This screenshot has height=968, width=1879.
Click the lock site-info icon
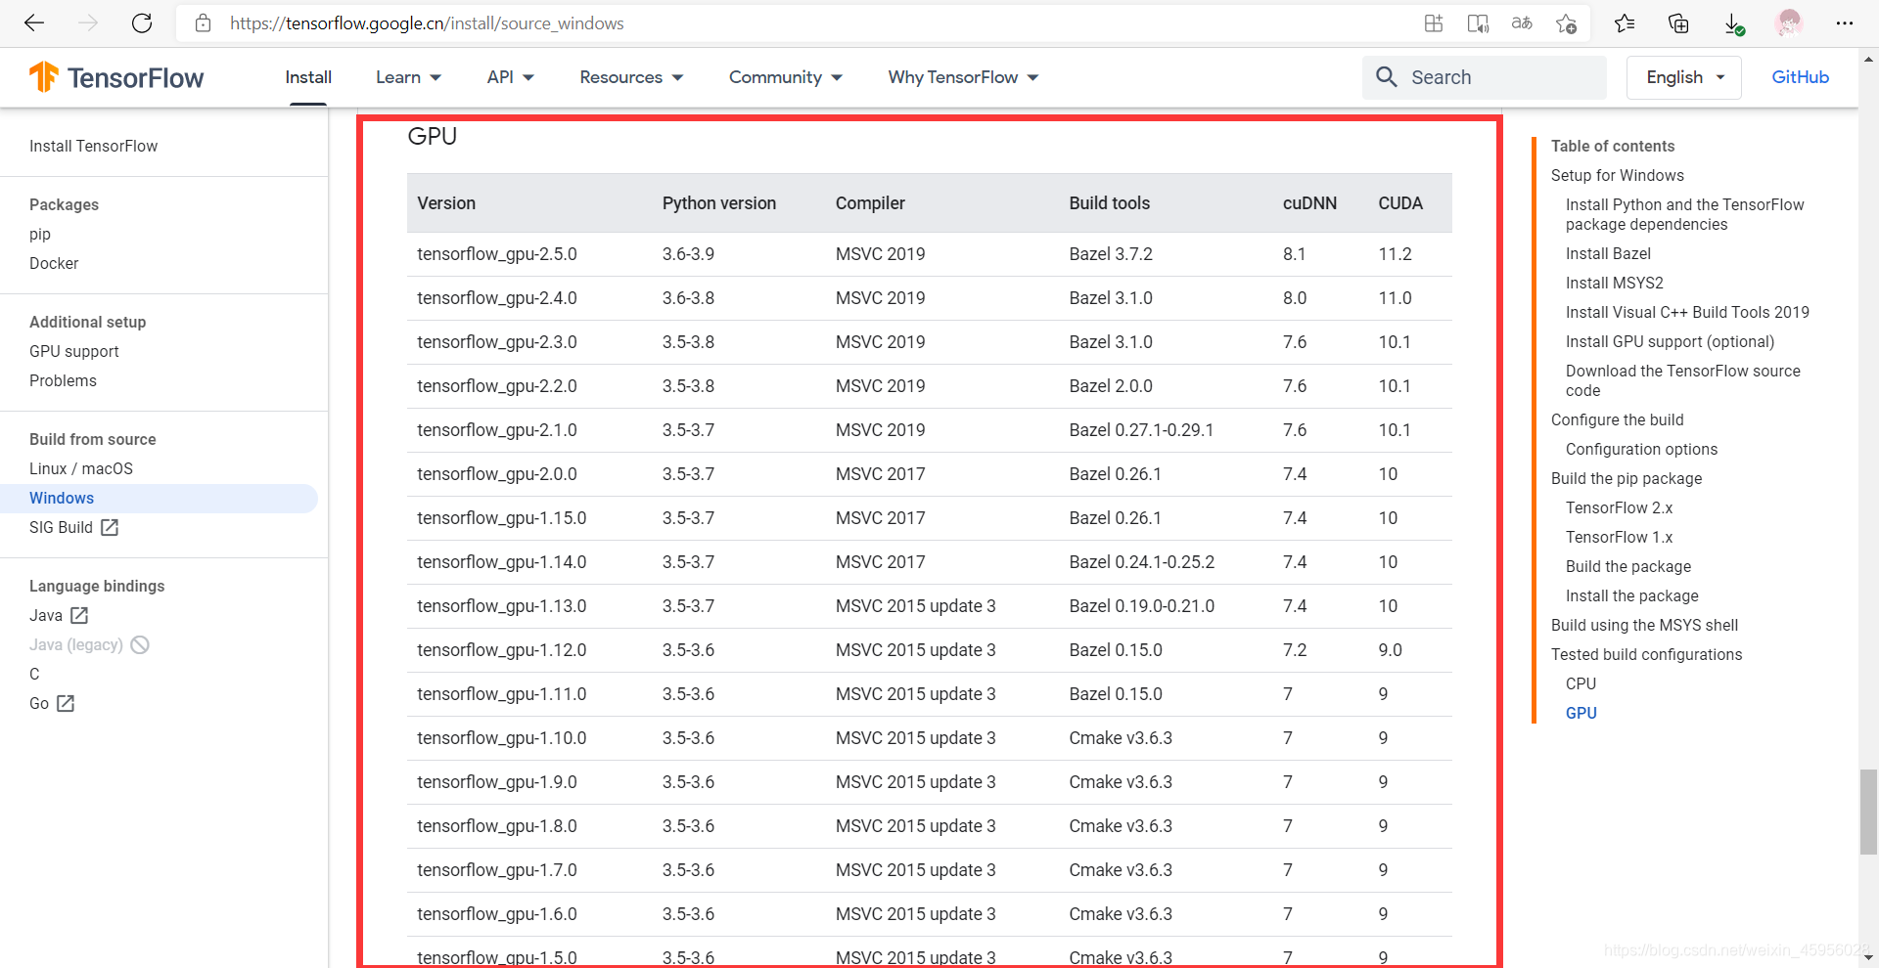pyautogui.click(x=203, y=23)
